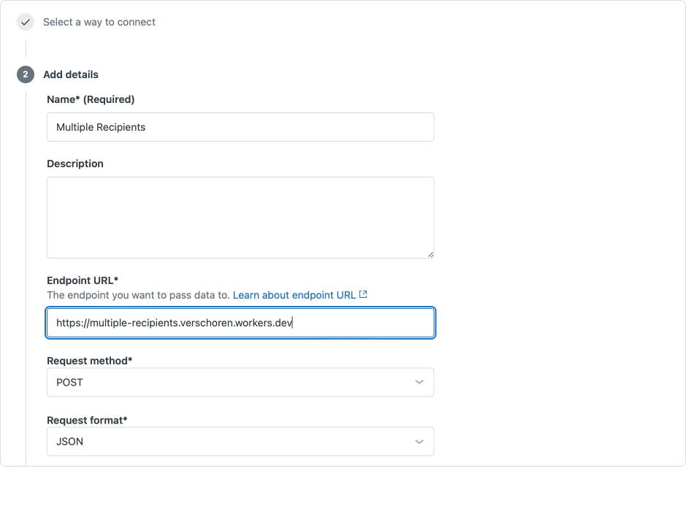Click the chevron arrow in Request format field
The width and height of the screenshot is (686, 525).
click(x=419, y=442)
